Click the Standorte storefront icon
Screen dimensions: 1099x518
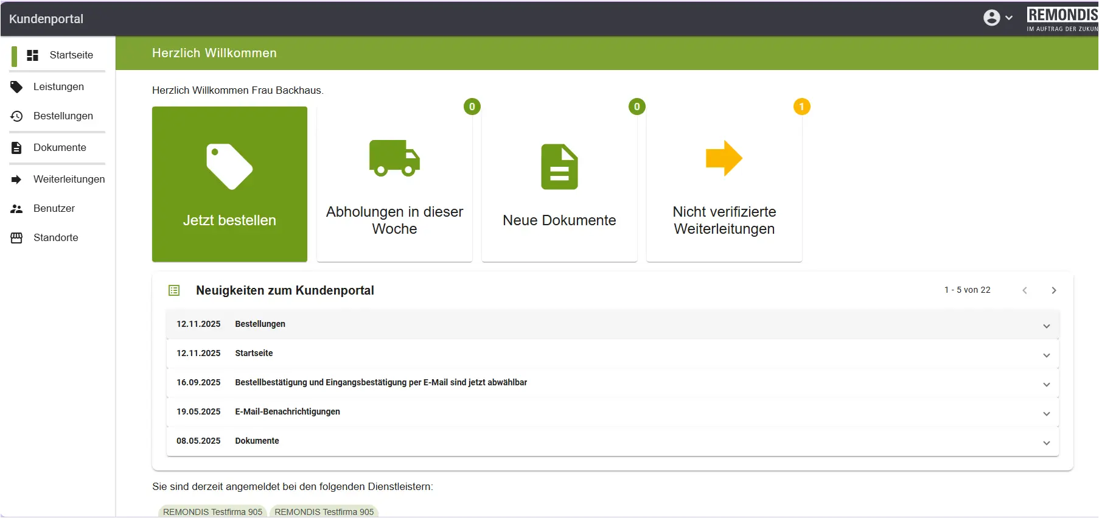click(x=16, y=238)
